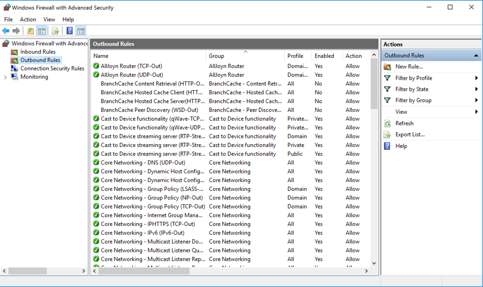Click Export List... action link

(410, 134)
